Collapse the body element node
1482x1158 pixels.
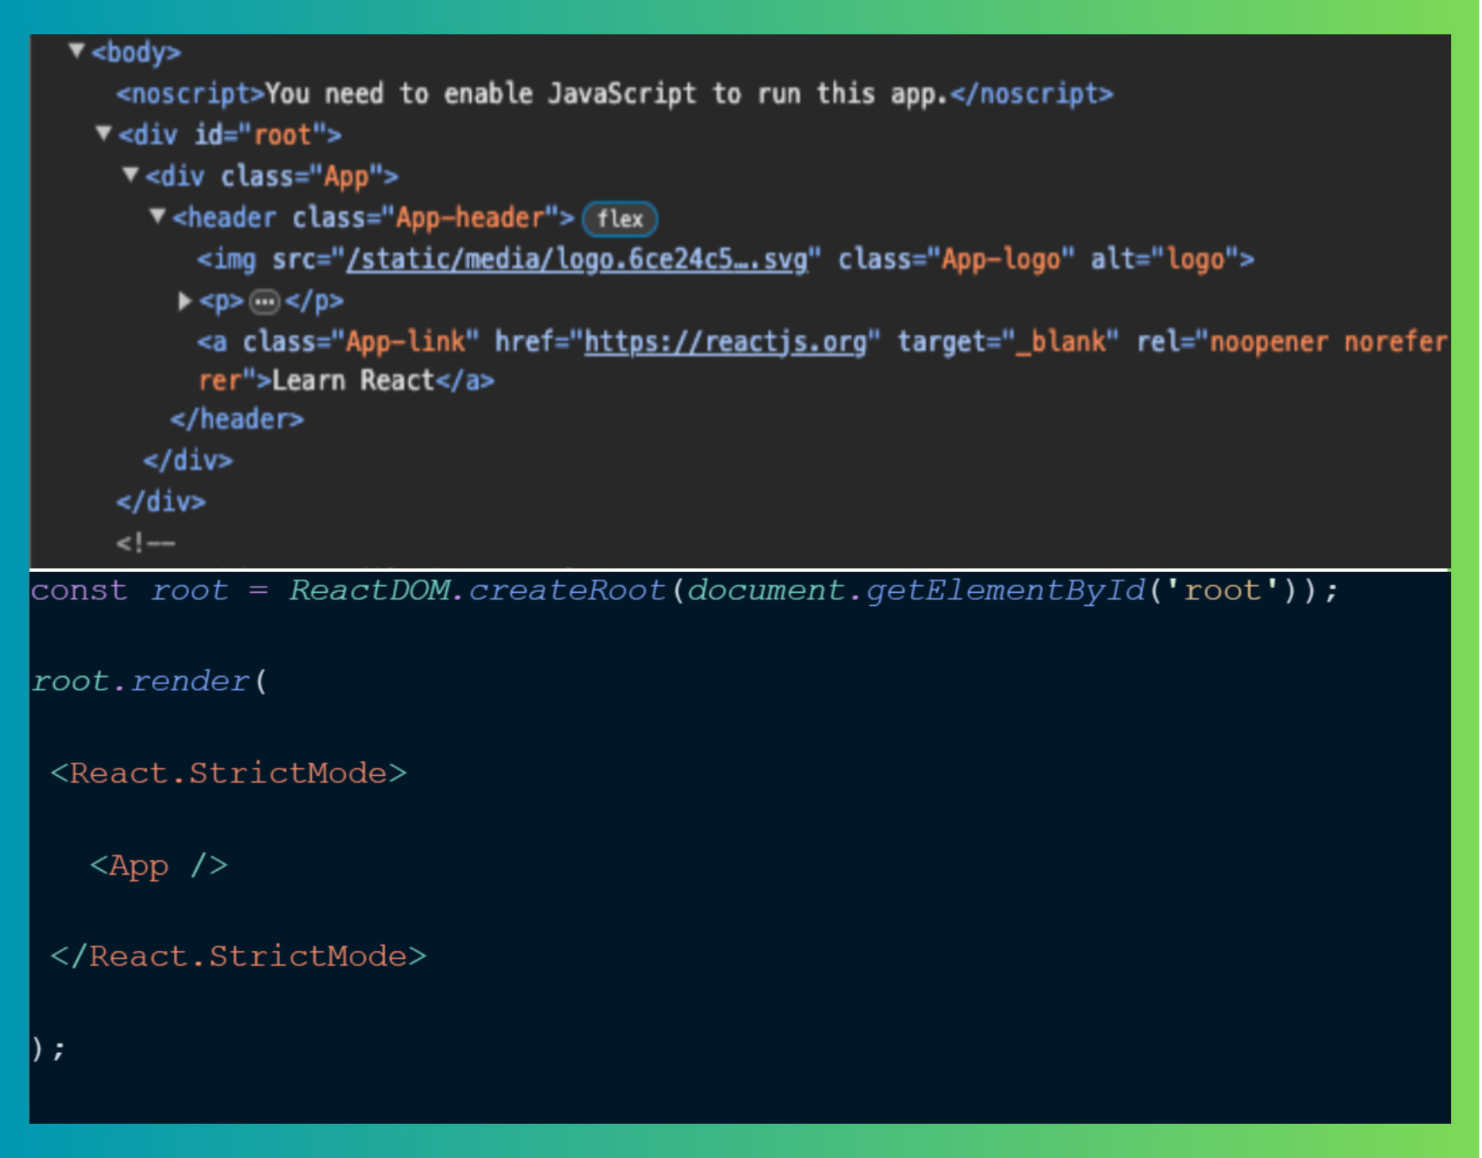click(76, 51)
